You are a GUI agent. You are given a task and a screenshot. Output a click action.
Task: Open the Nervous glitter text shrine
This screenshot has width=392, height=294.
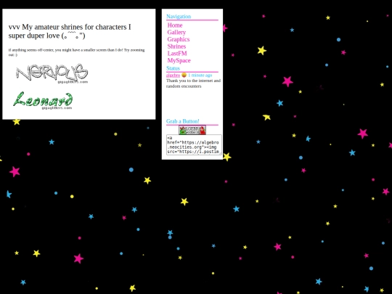point(52,73)
